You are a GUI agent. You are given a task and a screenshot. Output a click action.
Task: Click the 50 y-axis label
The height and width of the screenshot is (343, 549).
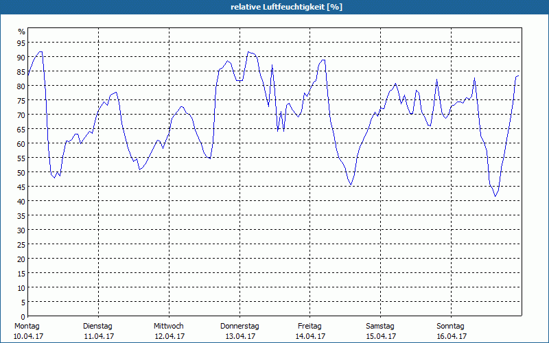[21, 173]
